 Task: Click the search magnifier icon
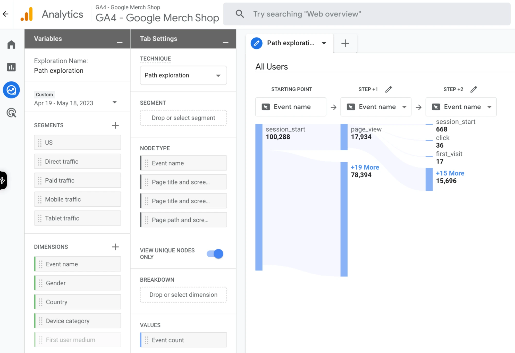click(x=240, y=14)
